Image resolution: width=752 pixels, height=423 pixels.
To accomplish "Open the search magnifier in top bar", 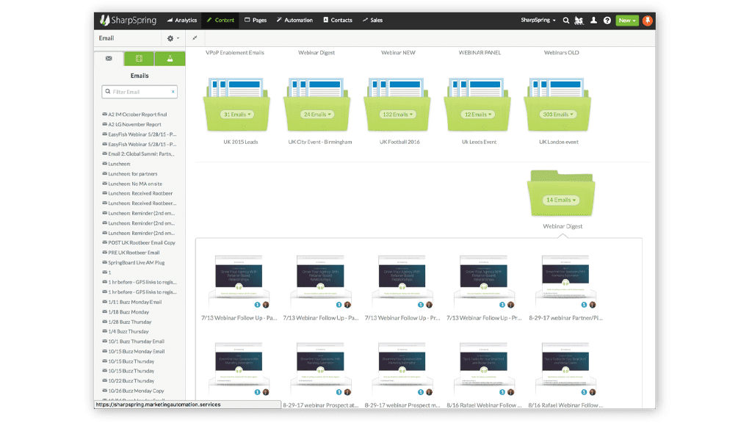I will (x=566, y=21).
